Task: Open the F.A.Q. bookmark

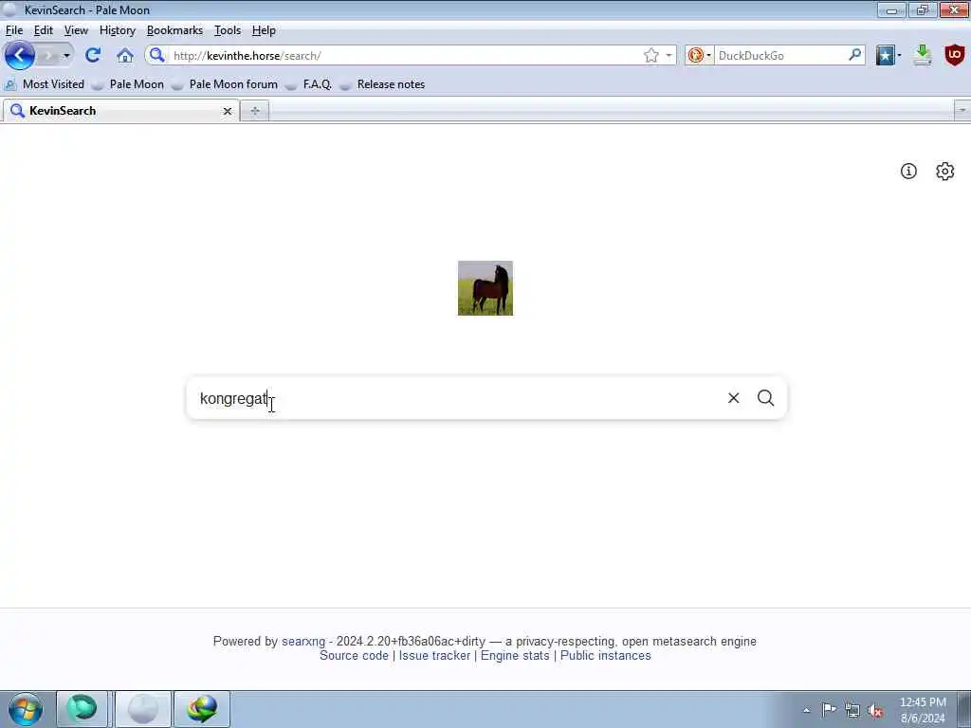Action: [x=308, y=84]
